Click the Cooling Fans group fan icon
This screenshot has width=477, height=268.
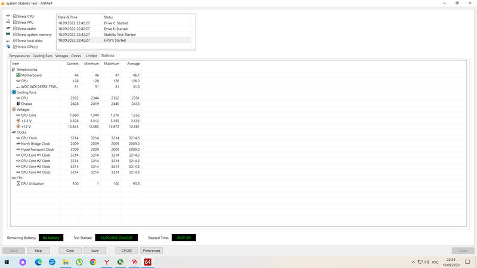click(14, 92)
